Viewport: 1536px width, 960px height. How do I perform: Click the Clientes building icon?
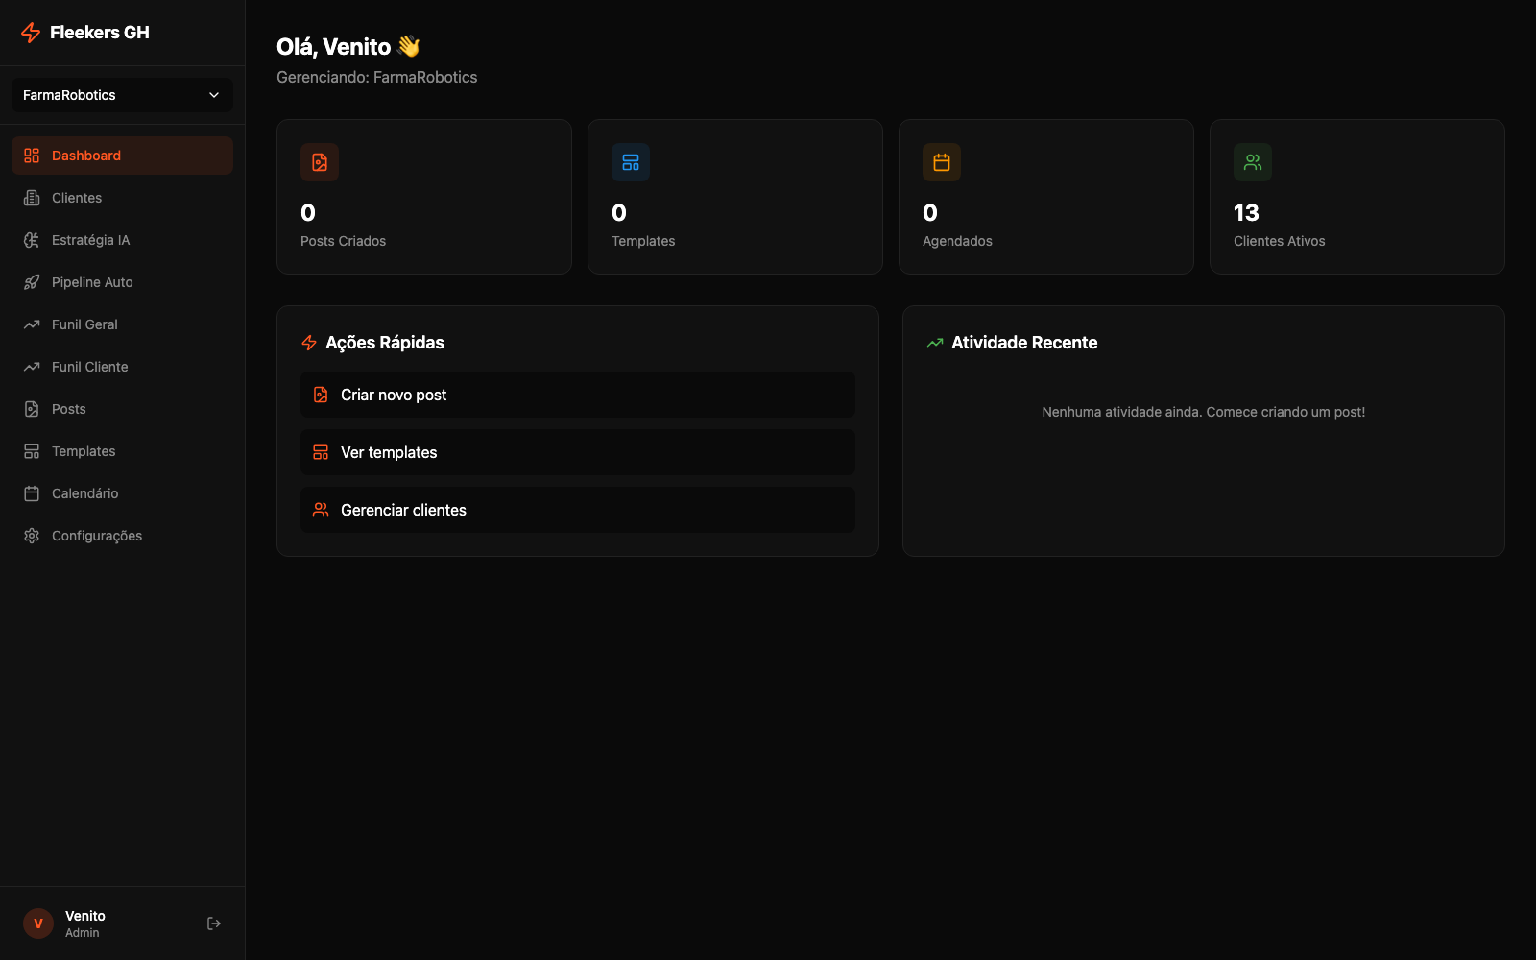32,198
